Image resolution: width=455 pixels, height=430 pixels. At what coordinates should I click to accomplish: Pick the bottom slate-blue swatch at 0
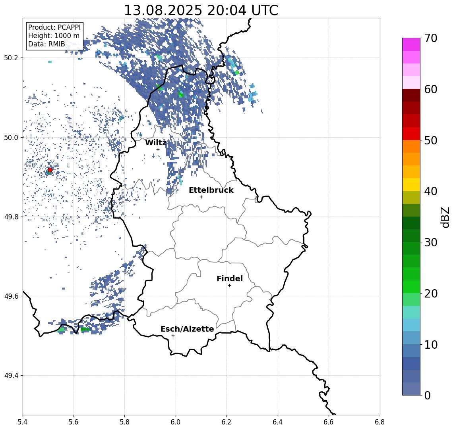411,389
